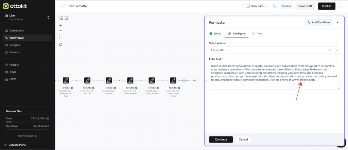
Task: Select the Extract Phone Number formatter node
Action: [173, 80]
